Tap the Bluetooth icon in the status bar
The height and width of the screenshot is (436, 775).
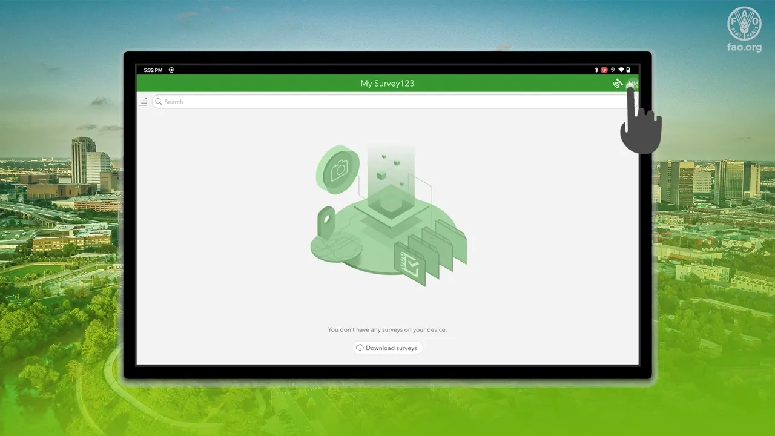point(596,70)
